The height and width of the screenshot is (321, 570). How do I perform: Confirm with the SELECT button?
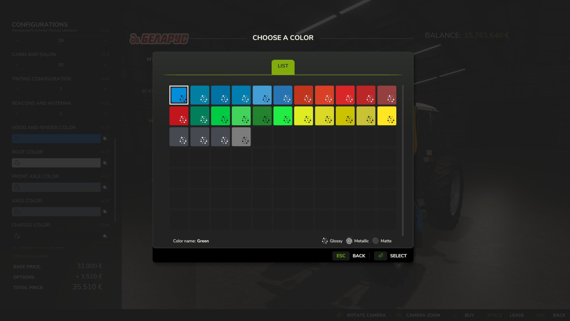pyautogui.click(x=390, y=256)
